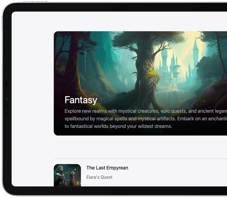227x198 pixels.
Task: Open the Fantasy featured banner
Action: (140, 83)
